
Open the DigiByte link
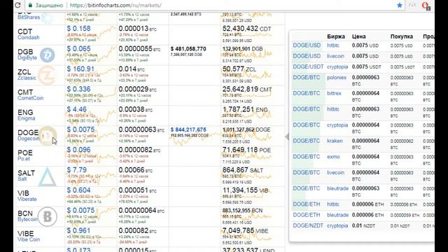click(27, 57)
